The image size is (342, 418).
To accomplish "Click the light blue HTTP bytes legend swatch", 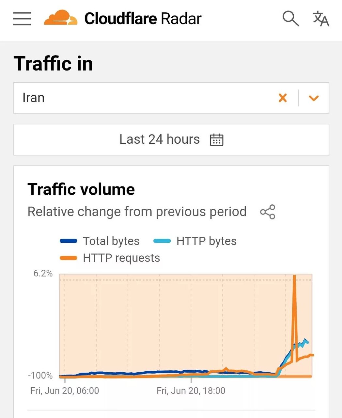I will [162, 241].
